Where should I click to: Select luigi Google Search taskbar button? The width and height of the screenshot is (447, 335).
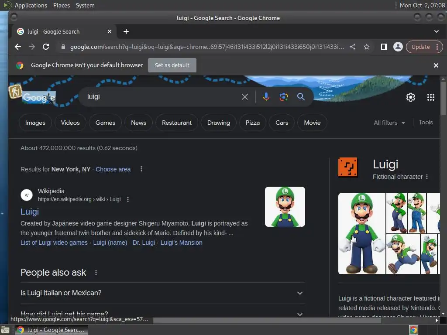52,330
